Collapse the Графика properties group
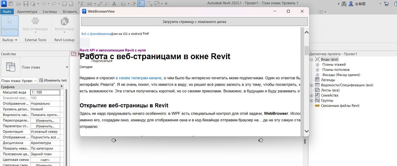The width and height of the screenshot is (397, 166). pyautogui.click(x=61, y=87)
